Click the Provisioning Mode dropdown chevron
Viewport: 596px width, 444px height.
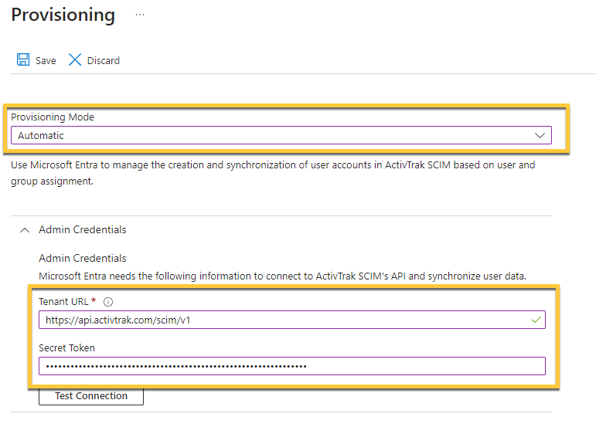(x=540, y=135)
